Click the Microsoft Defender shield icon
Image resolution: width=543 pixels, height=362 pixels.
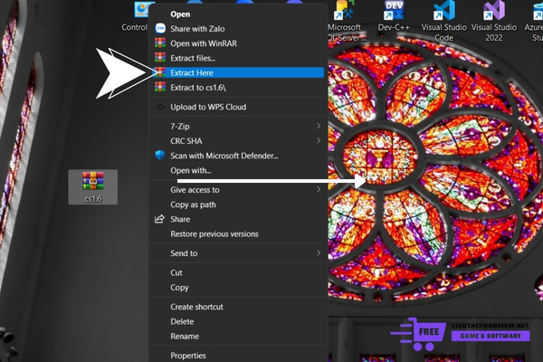(x=160, y=156)
